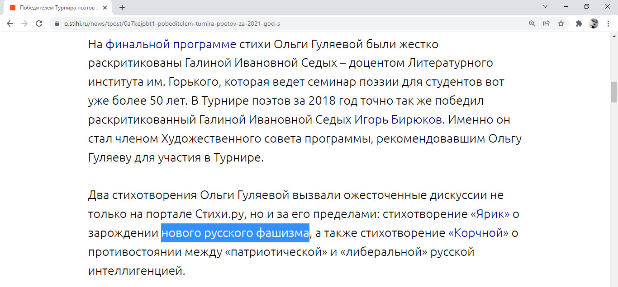Go back to the previous page
The height and width of the screenshot is (287, 618).
point(10,23)
